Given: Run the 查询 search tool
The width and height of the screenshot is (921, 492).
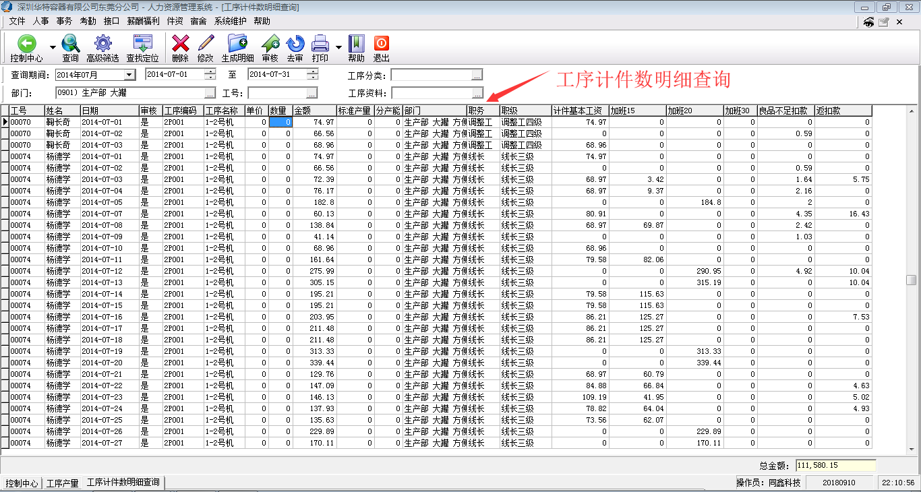Looking at the screenshot, I should coord(70,44).
